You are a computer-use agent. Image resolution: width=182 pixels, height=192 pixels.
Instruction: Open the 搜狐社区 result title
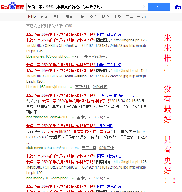pyautogui.click(x=70, y=126)
